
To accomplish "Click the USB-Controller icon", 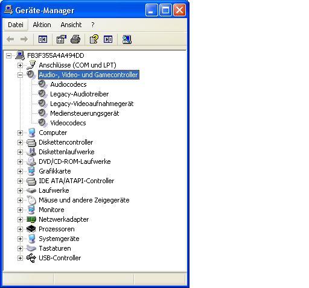I will 31,258.
